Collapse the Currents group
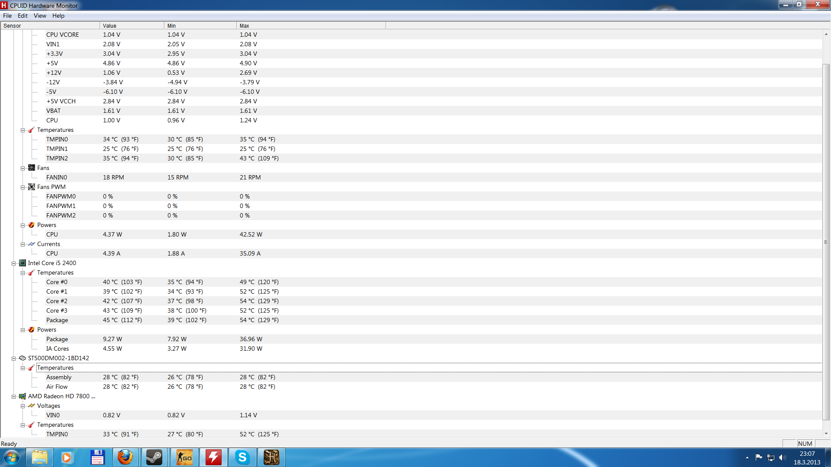This screenshot has height=467, width=831. 23,244
